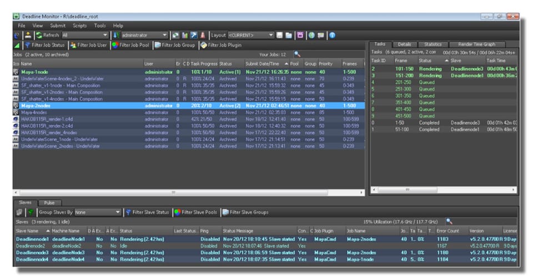Click the bar chart statistics icon

(185, 35)
